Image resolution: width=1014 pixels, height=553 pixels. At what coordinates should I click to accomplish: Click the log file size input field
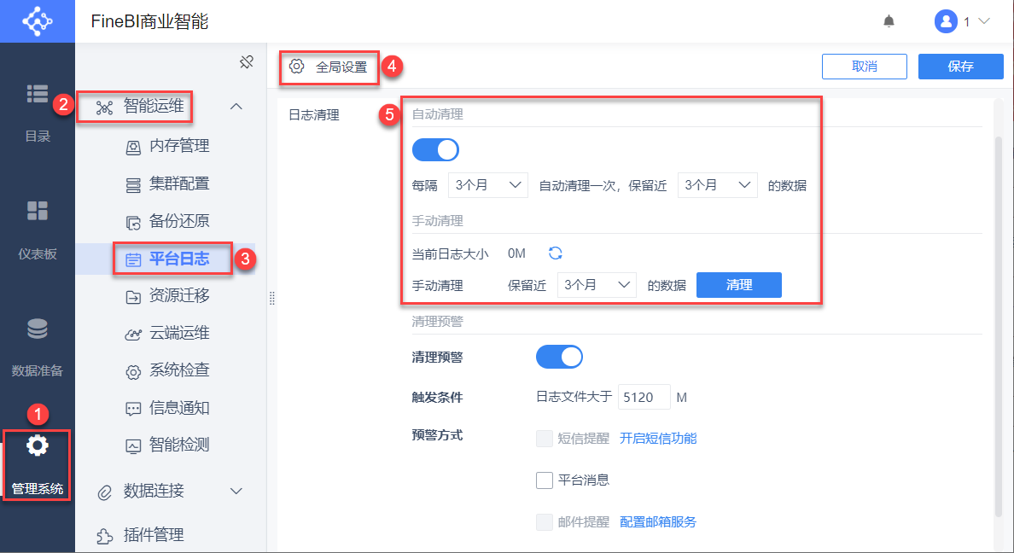[x=644, y=398]
